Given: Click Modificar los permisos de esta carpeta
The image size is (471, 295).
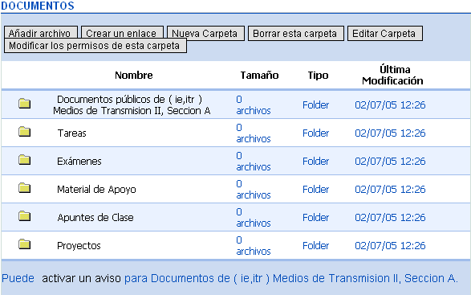Looking at the screenshot, I should point(95,46).
